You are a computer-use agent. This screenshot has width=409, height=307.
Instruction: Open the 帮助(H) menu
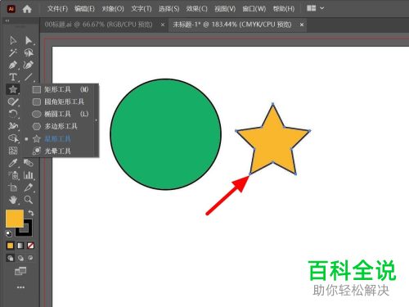point(284,9)
